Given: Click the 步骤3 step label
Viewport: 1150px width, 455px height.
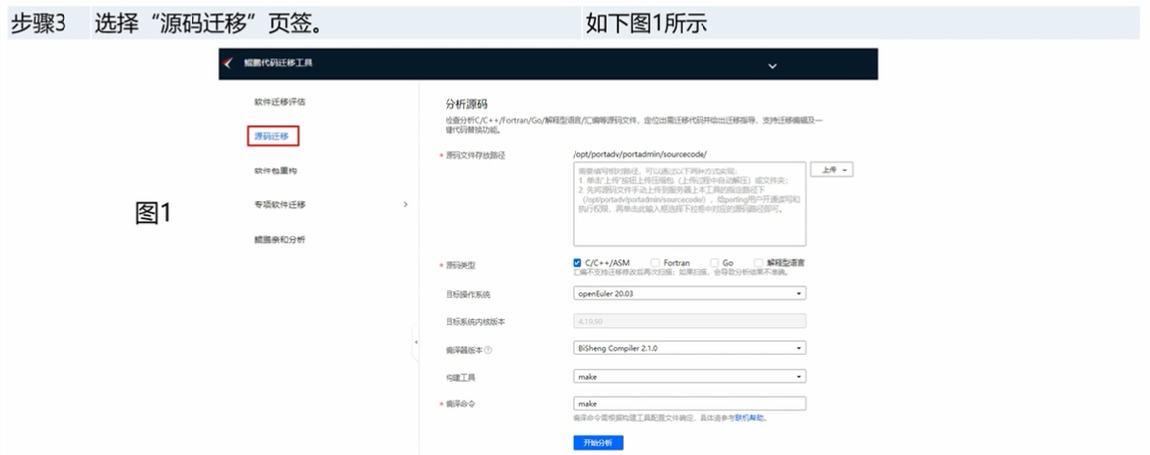Looking at the screenshot, I should (38, 23).
